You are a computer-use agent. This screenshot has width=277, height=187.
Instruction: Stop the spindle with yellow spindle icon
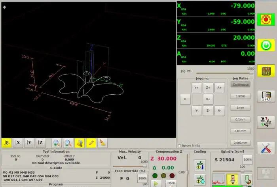(x=232, y=180)
